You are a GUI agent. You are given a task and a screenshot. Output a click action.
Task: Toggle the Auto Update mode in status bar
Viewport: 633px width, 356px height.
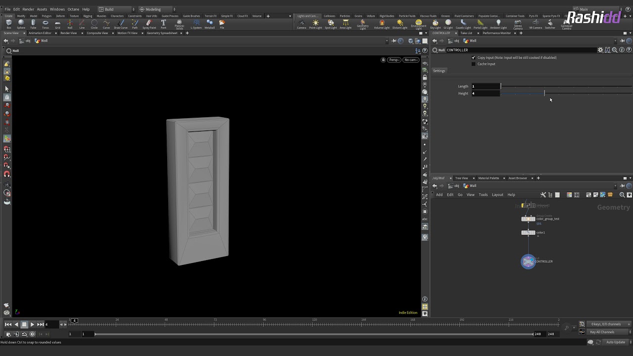(x=616, y=342)
